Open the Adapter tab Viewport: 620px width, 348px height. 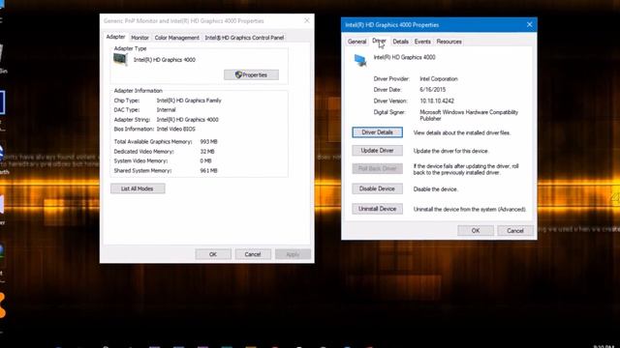(x=115, y=37)
